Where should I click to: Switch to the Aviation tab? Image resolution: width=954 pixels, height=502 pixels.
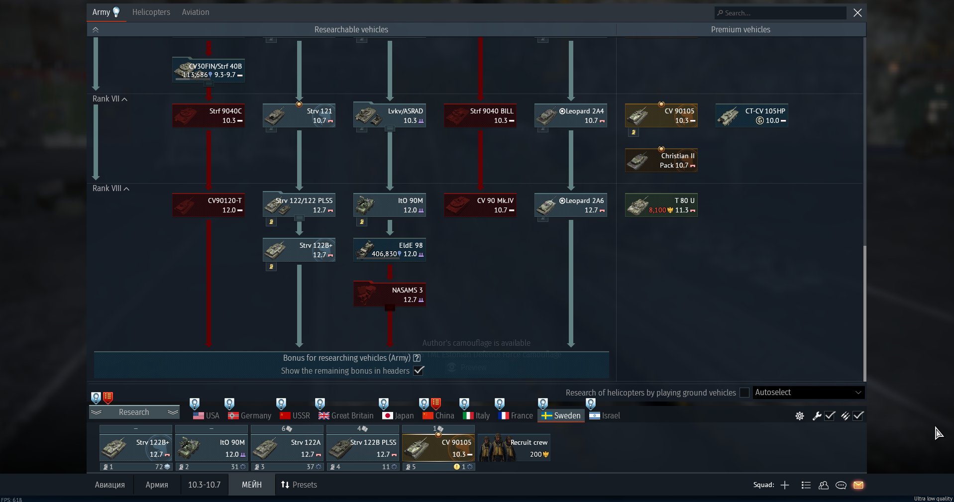pyautogui.click(x=196, y=12)
